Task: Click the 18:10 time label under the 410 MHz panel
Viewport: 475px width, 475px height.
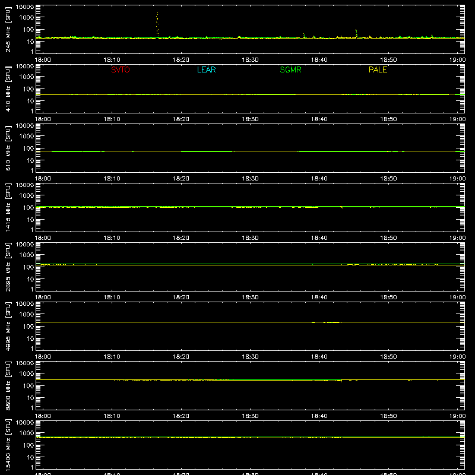Action: pyautogui.click(x=112, y=119)
